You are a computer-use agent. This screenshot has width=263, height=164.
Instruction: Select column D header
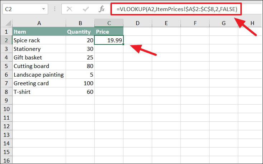tap(137, 23)
